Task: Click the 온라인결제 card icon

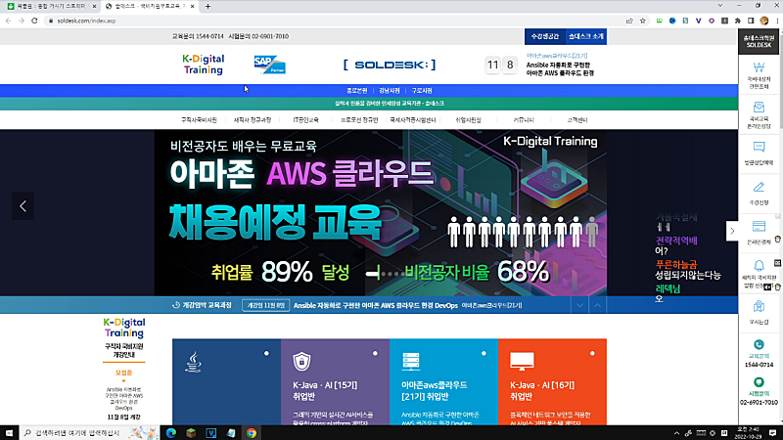Action: 759,226
